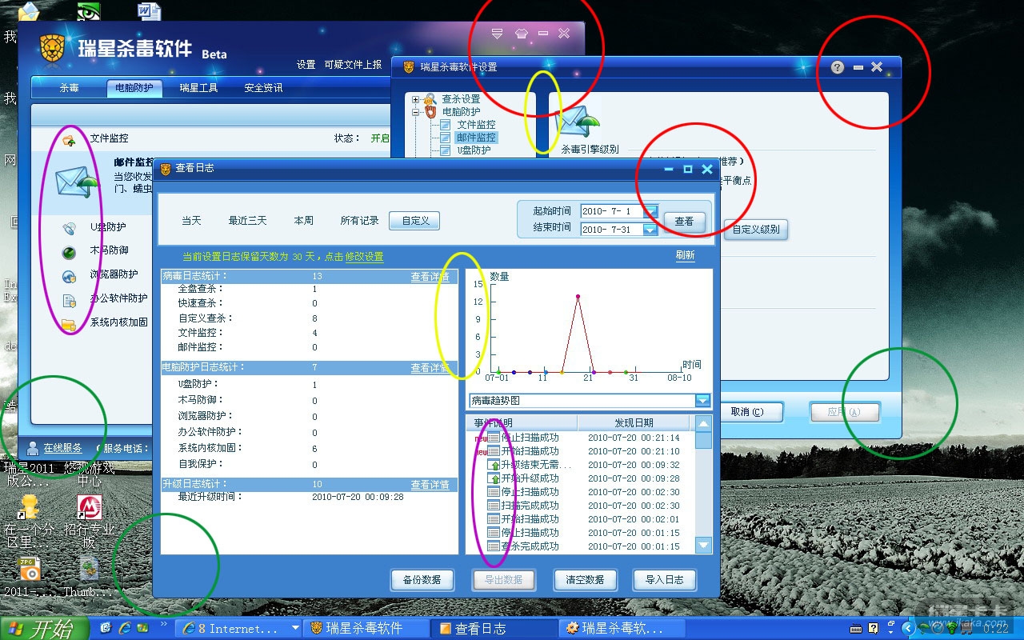Show 所有记录 in log viewer
This screenshot has width=1024, height=640.
pos(359,221)
